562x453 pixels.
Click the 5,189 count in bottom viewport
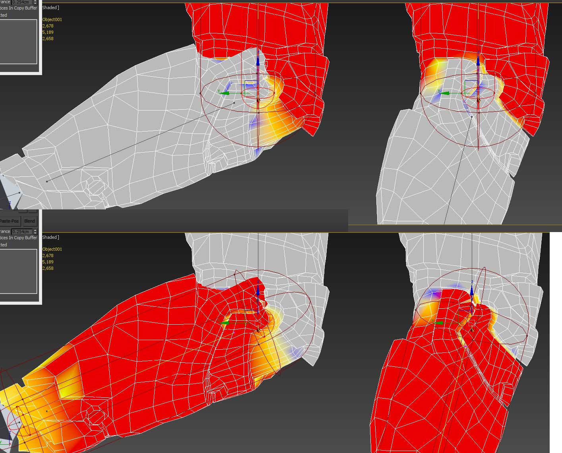(x=48, y=262)
